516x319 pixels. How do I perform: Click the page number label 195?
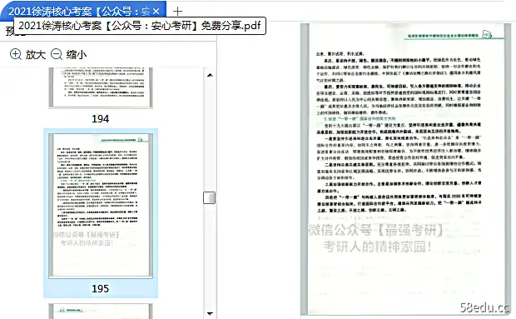101,289
